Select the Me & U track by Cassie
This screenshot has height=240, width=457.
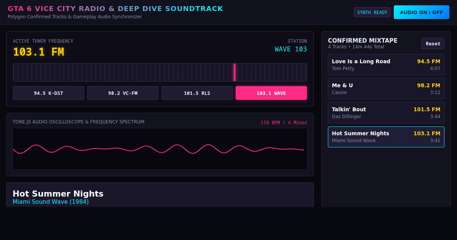tap(386, 89)
